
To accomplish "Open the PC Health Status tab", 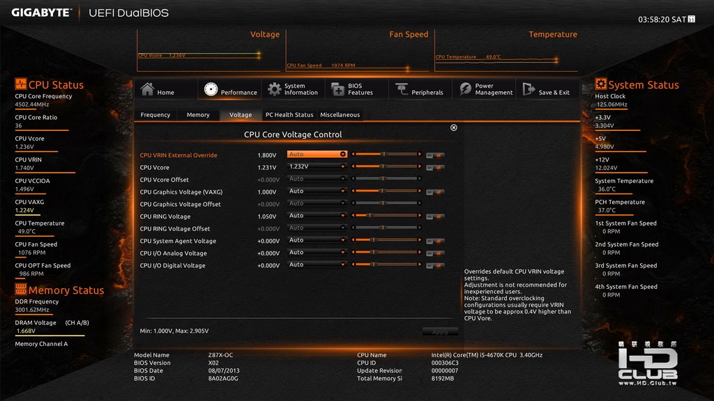I will [x=289, y=115].
